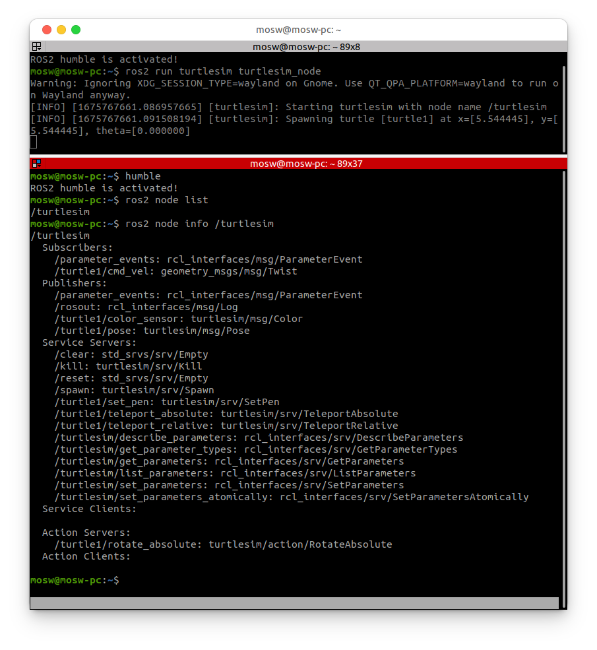
Task: Click the 'Action Clients:' heading
Action: (x=86, y=556)
